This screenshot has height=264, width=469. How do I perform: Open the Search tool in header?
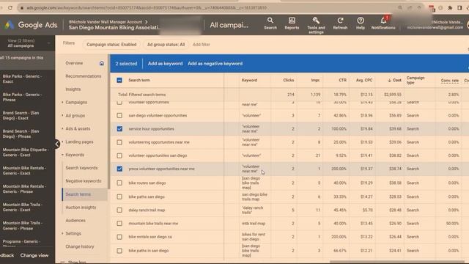click(x=270, y=23)
